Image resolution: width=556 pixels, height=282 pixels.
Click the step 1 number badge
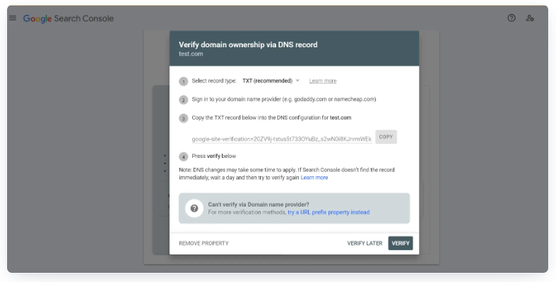tap(183, 81)
